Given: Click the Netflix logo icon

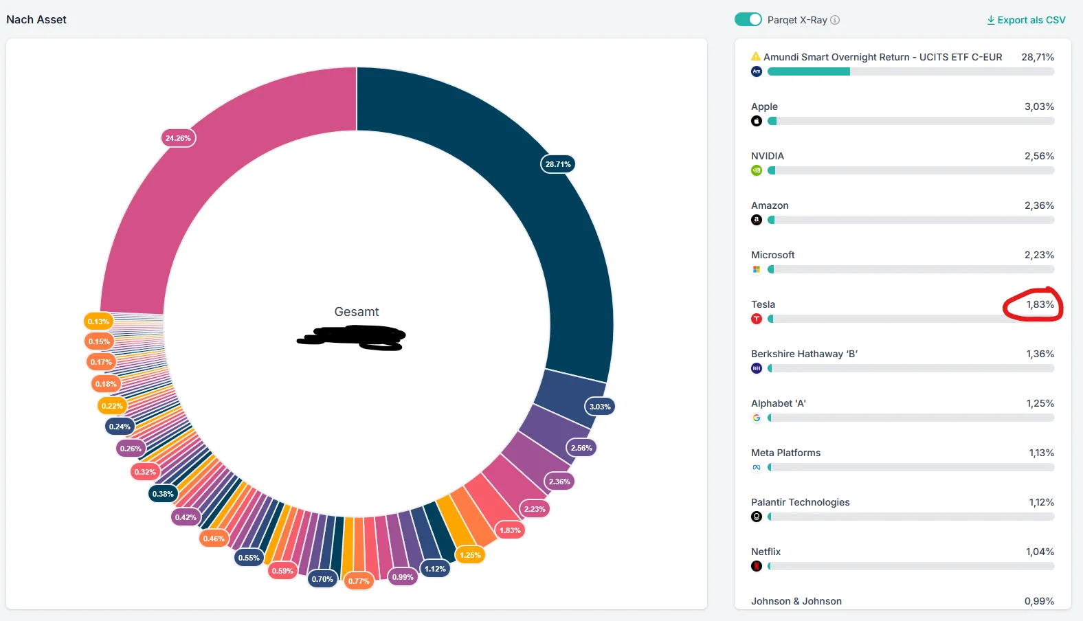Looking at the screenshot, I should coord(757,566).
